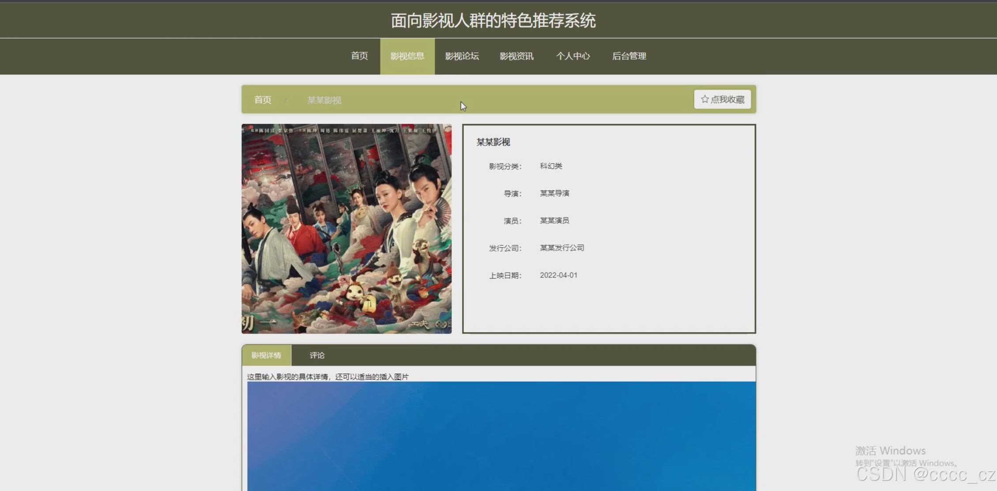Click the blue image in the details section
This screenshot has height=491, width=997.
(501, 436)
